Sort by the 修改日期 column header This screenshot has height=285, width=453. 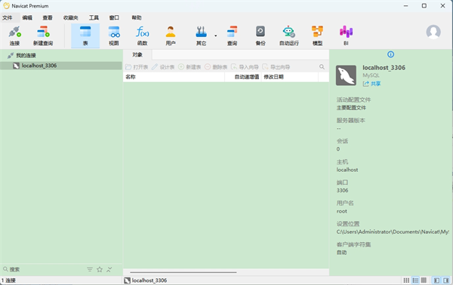pos(290,77)
